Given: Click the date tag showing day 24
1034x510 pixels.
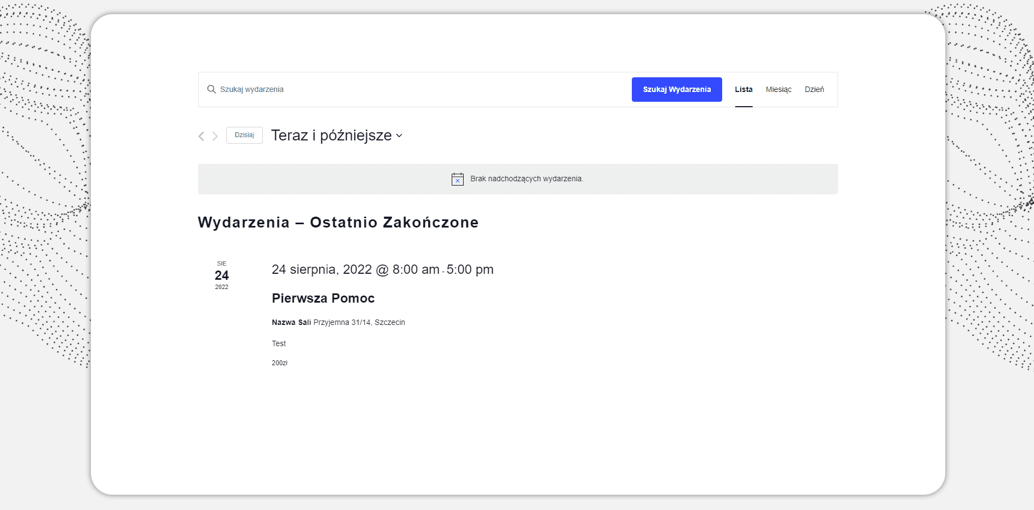Looking at the screenshot, I should click(221, 275).
